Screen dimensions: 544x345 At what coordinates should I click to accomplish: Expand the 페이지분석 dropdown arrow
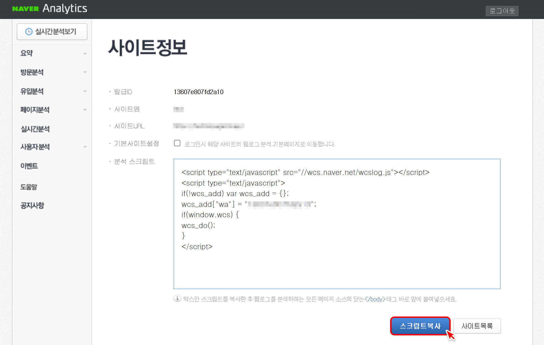tap(85, 110)
